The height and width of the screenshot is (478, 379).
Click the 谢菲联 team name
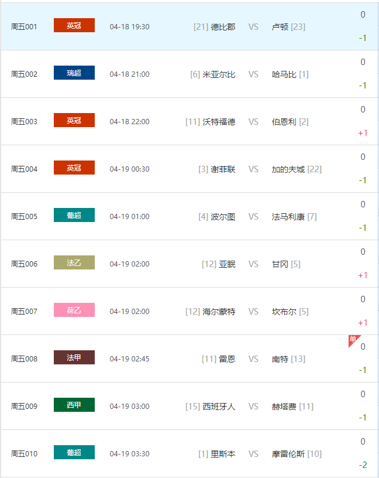(223, 169)
